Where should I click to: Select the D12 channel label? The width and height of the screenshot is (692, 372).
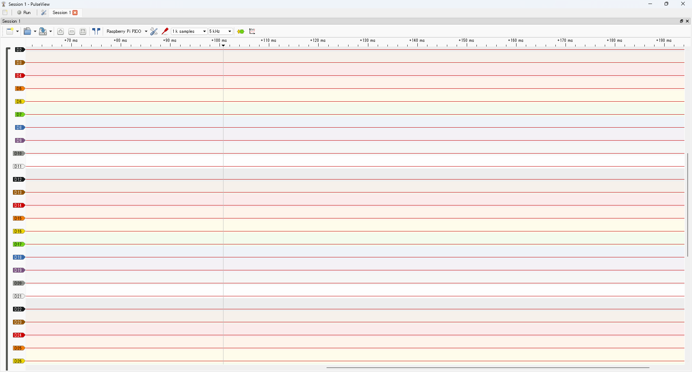[x=19, y=180]
